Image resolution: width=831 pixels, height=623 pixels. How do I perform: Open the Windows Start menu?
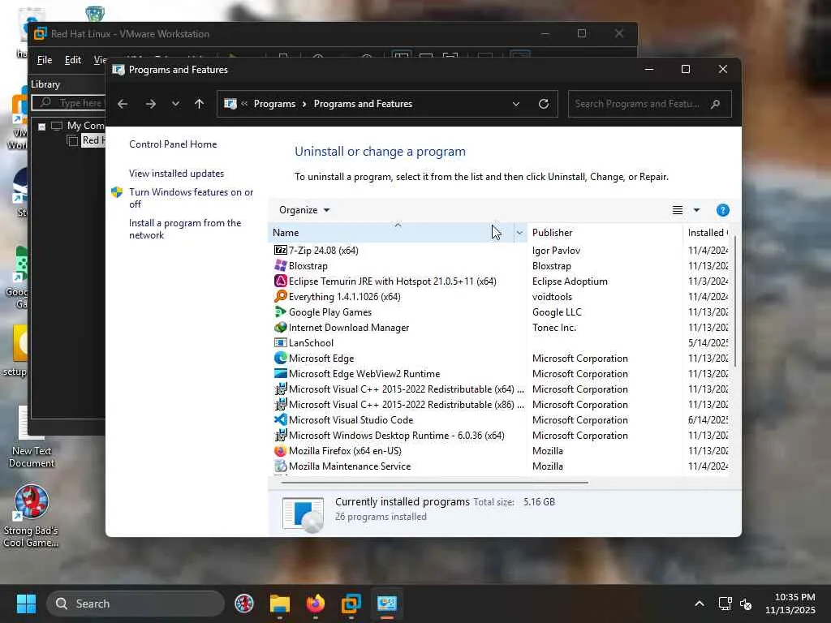pos(26,604)
